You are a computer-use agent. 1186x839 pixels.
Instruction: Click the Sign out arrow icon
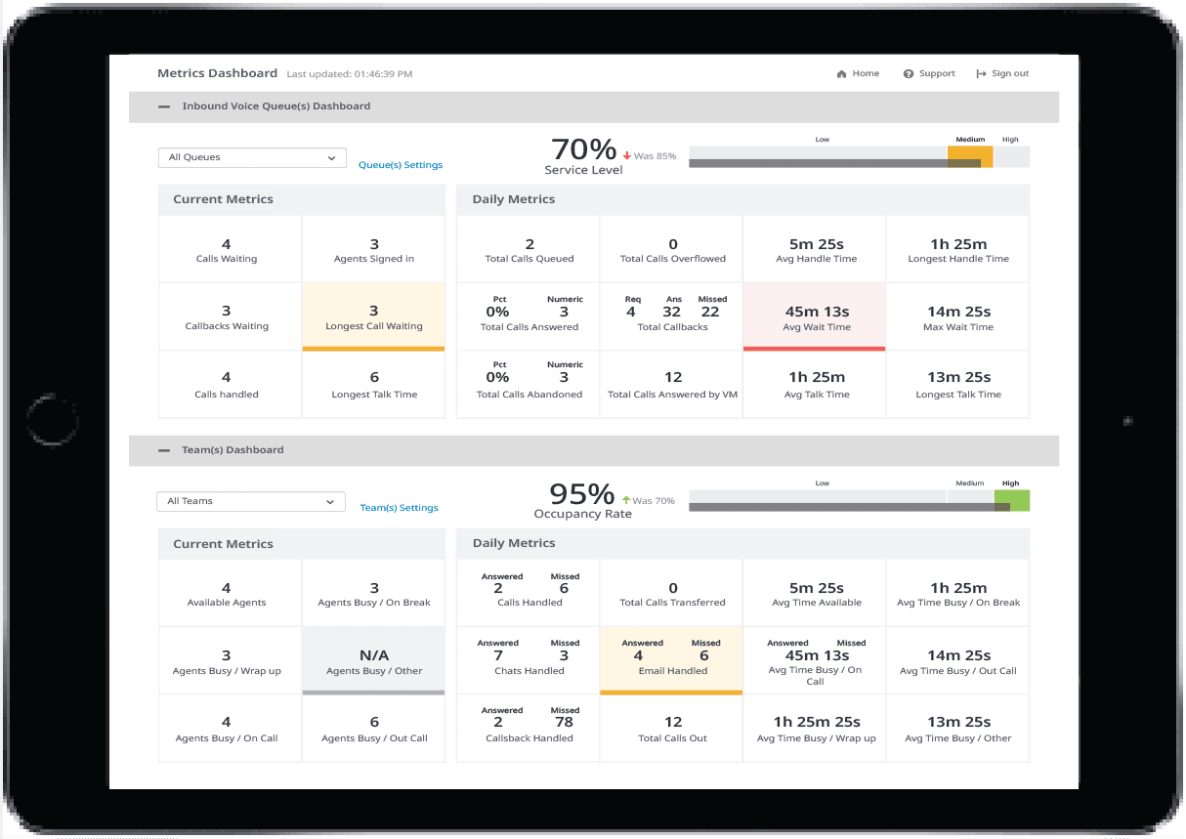pos(981,74)
